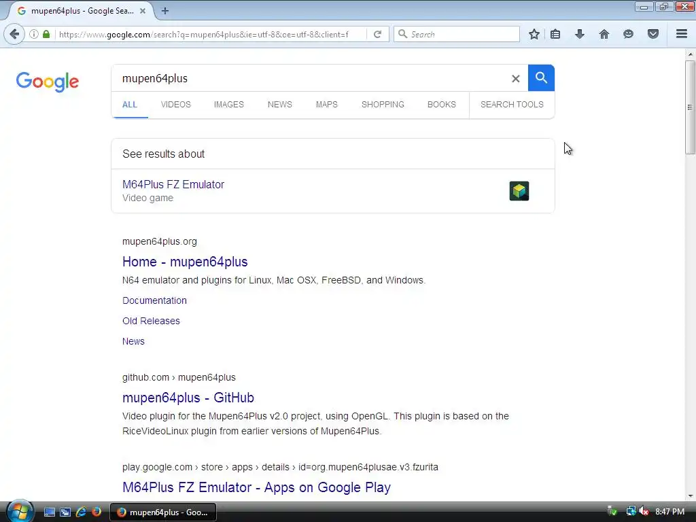The height and width of the screenshot is (522, 696).
Task: Show bookmarks list icon
Action: pyautogui.click(x=555, y=34)
